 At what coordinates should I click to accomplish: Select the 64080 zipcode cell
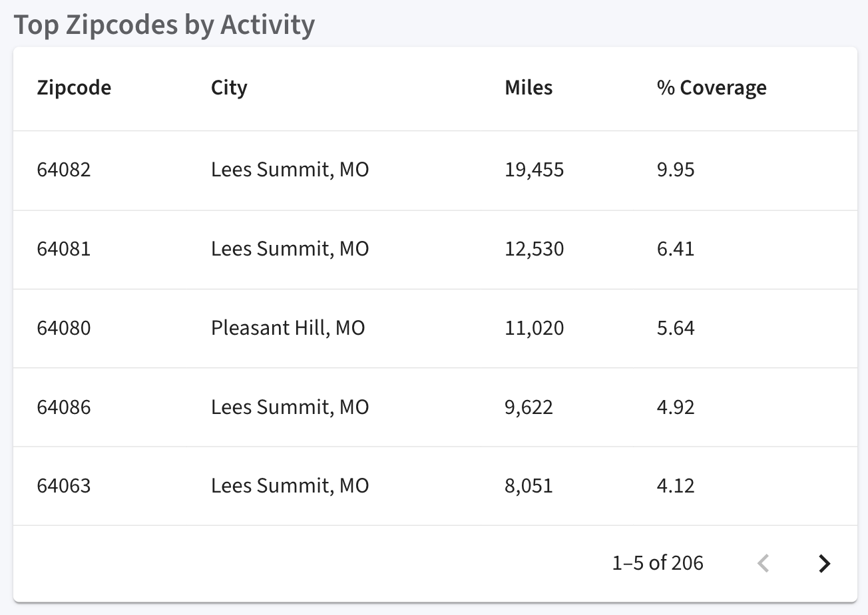pos(64,328)
